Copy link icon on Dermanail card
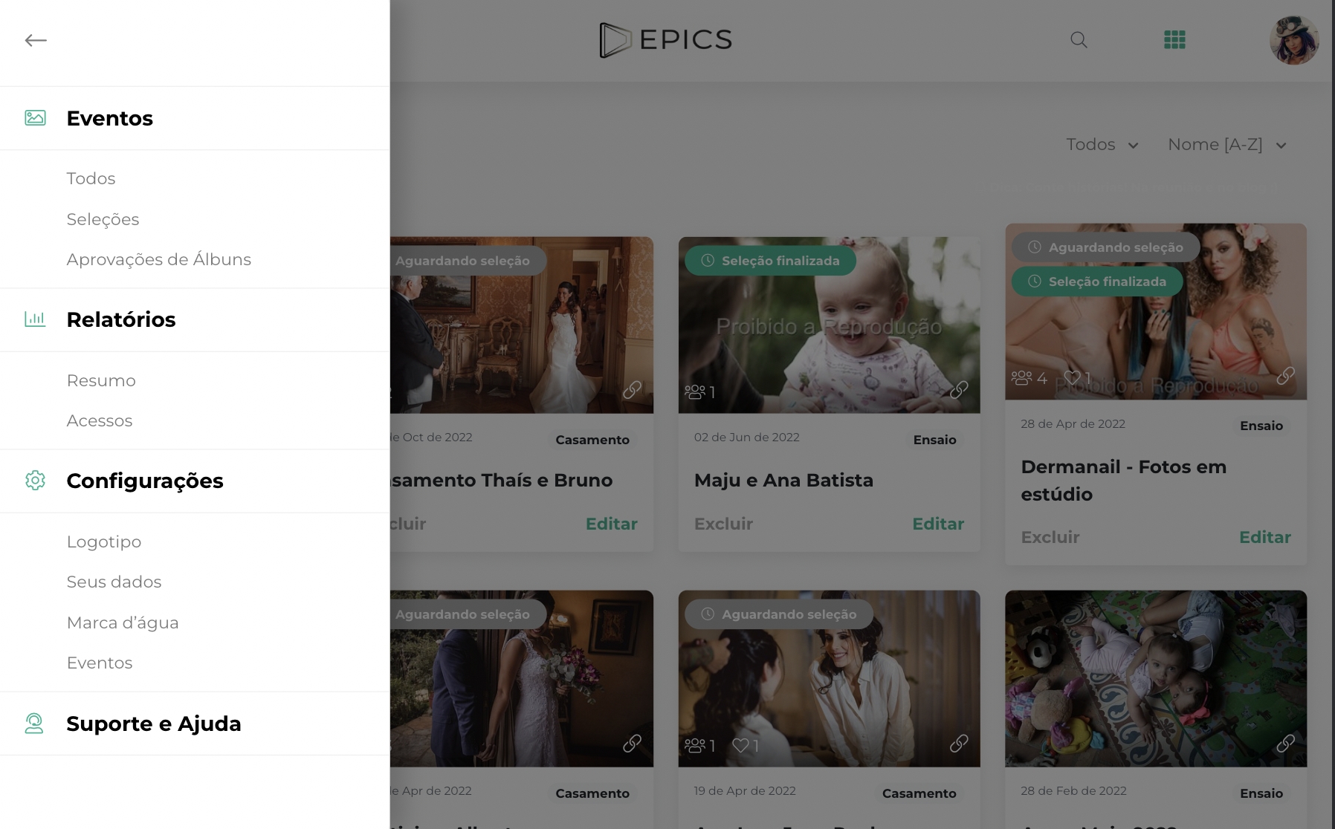The width and height of the screenshot is (1335, 829). [1285, 376]
